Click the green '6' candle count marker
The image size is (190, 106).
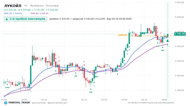(x=127, y=54)
